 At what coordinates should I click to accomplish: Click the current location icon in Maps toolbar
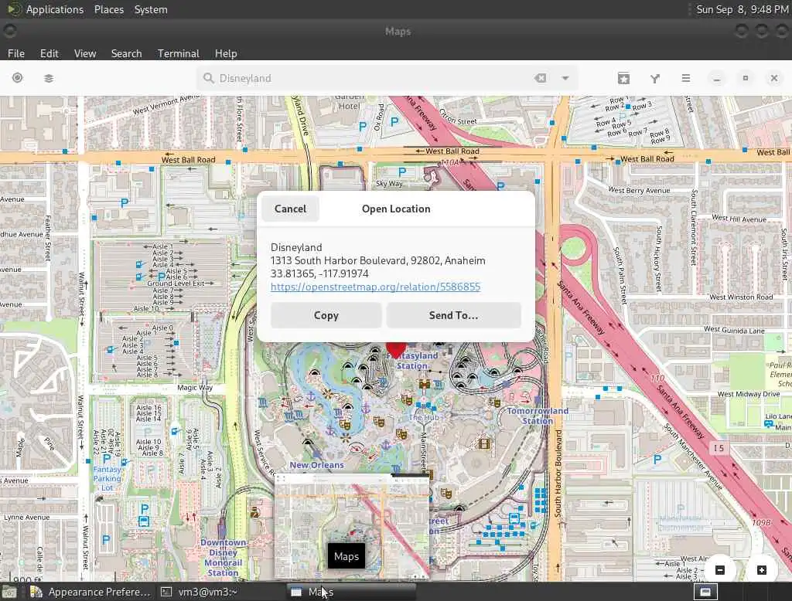17,78
